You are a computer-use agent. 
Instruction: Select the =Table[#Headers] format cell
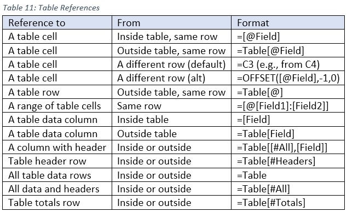pos(288,161)
